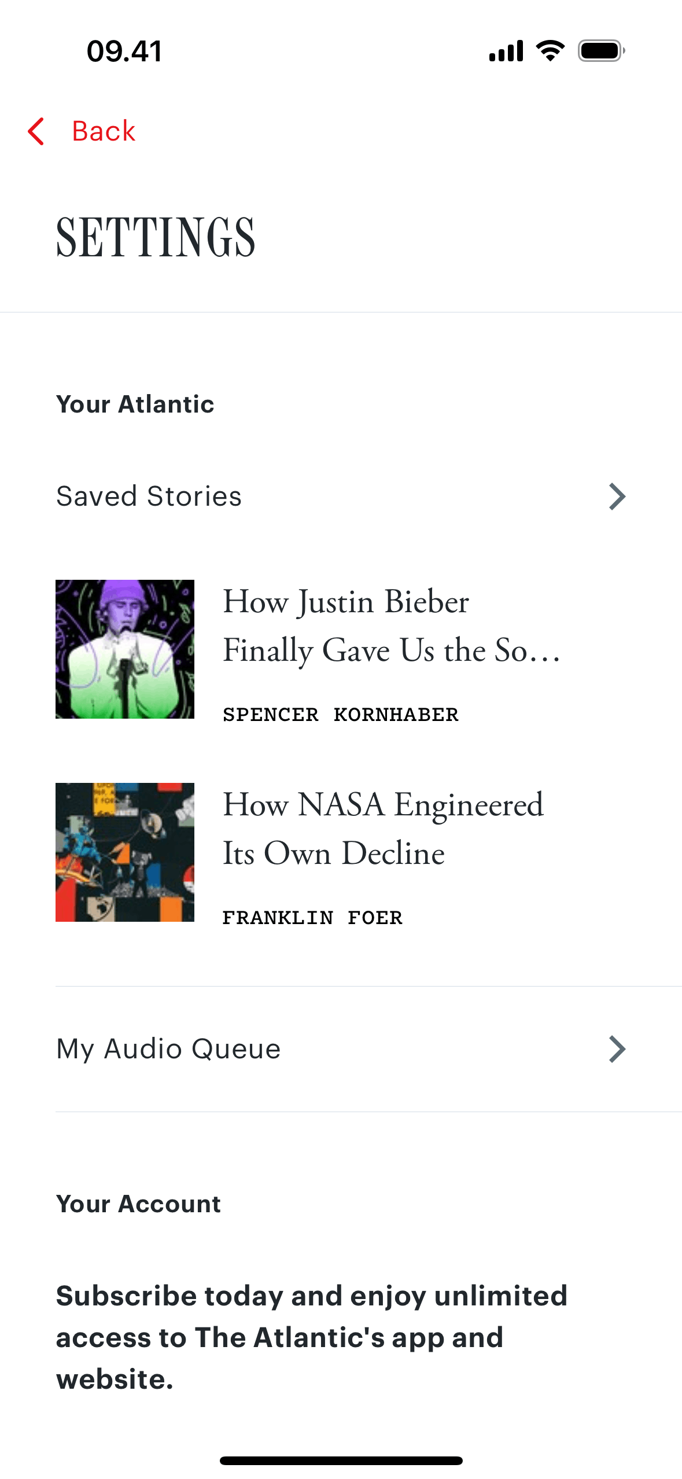The height and width of the screenshot is (1479, 682).
Task: Open the My Audio Queue row label
Action: [168, 1049]
